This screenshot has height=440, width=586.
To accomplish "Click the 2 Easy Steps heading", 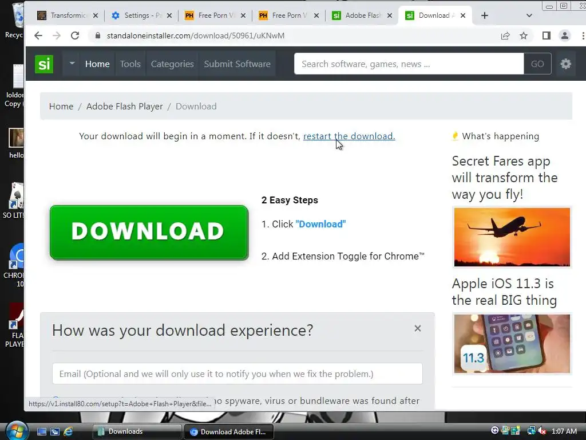I will coord(290,200).
